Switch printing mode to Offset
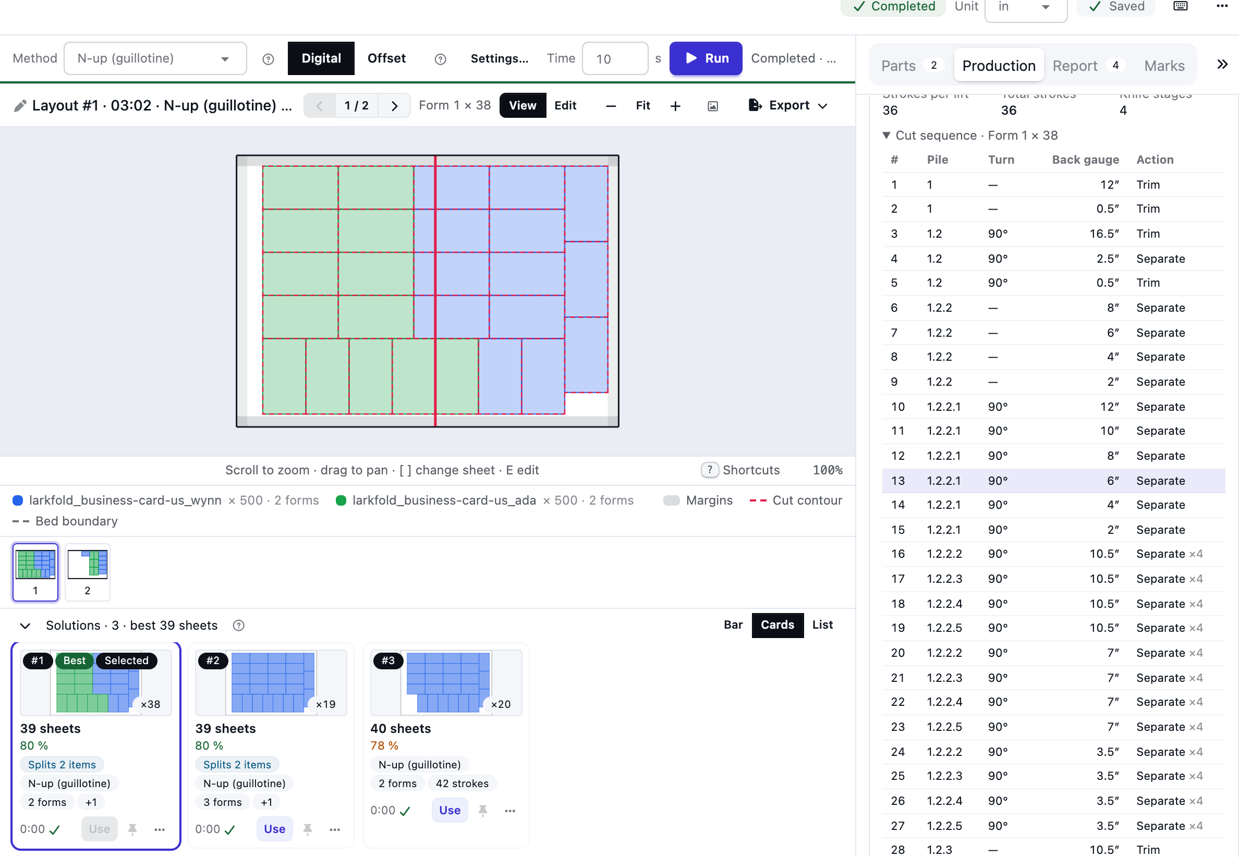The height and width of the screenshot is (857, 1239). pos(387,58)
